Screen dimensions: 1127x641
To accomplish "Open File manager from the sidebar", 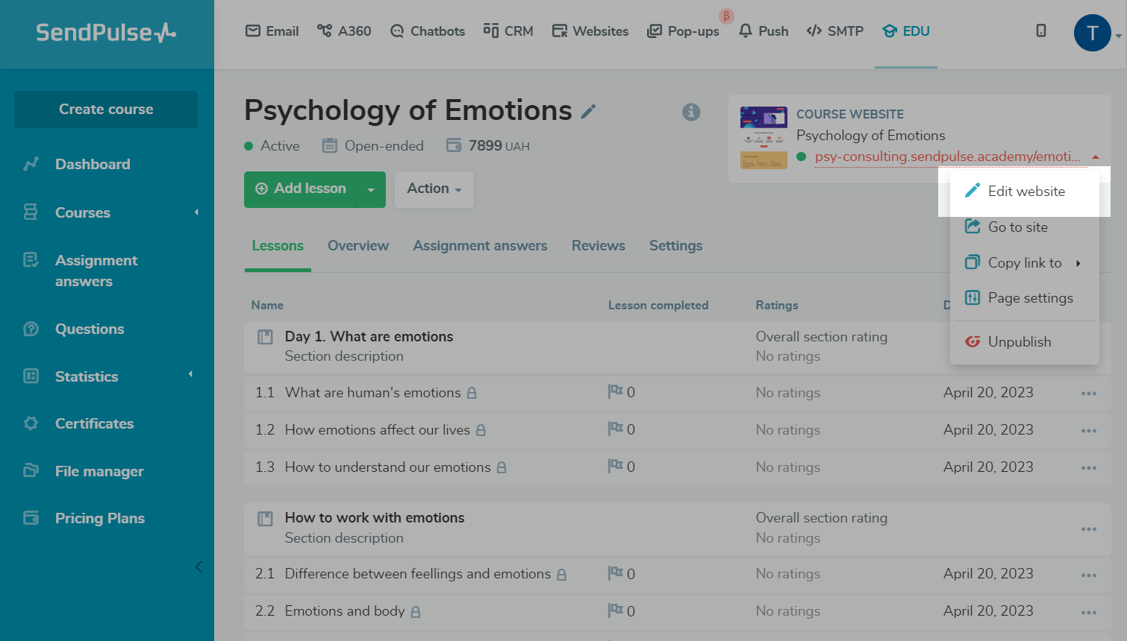I will [99, 471].
